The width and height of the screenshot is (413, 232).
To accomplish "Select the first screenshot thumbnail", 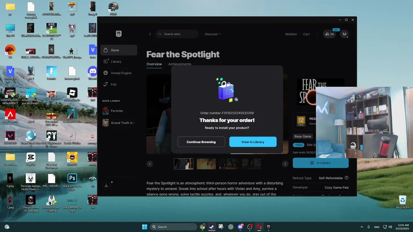I will (184, 164).
